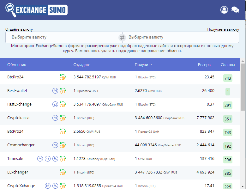Open EExchanger reviews badge 385
This screenshot has height=189, width=246.
tap(228, 173)
